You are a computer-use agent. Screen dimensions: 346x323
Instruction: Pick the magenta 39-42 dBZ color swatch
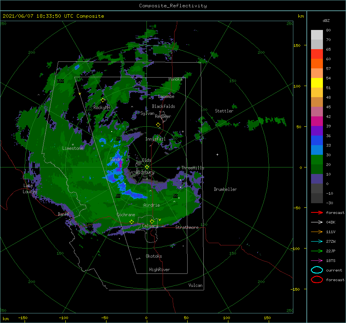pyautogui.click(x=317, y=121)
